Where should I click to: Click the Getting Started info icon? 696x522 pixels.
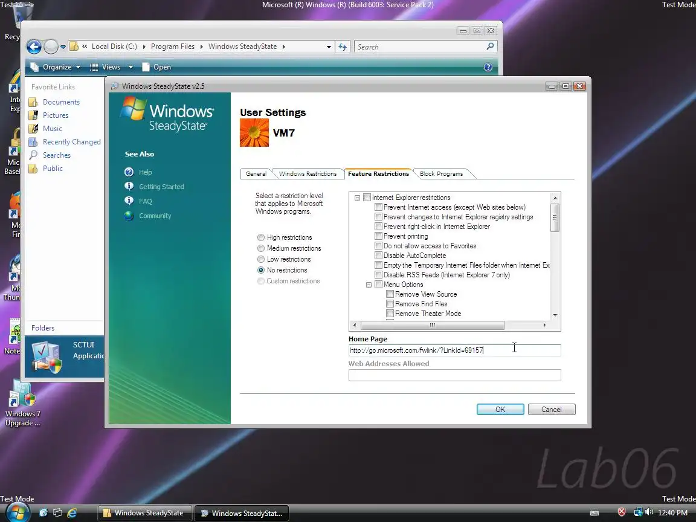point(129,187)
